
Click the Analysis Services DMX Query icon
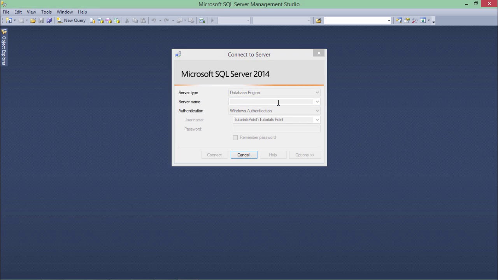(109, 21)
